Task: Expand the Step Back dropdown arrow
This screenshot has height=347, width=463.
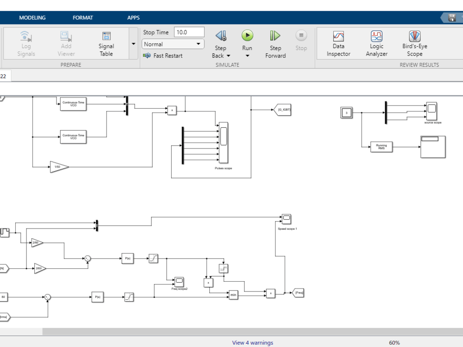Action: pyautogui.click(x=228, y=56)
